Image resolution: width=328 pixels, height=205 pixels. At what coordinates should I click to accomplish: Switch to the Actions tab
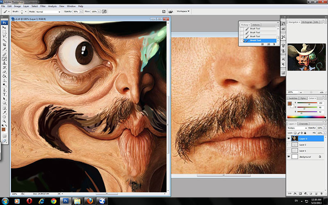(255, 25)
